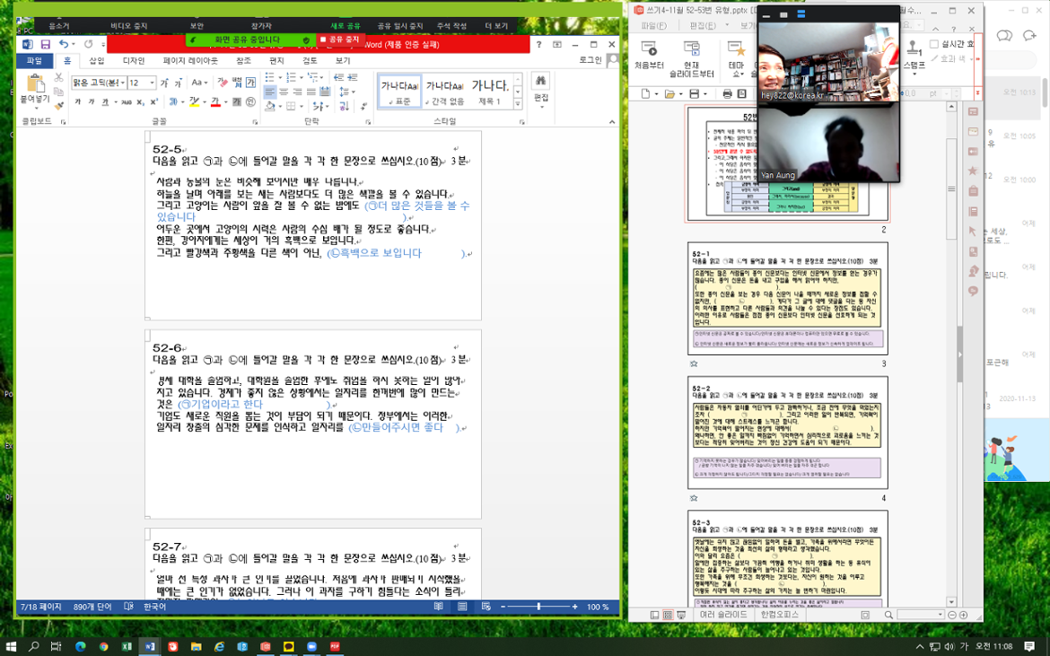Click the Save icon in Word's quick access toolbar
Image resolution: width=1050 pixels, height=656 pixels.
click(x=46, y=44)
